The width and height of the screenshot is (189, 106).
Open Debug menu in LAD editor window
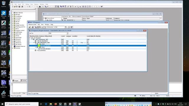[27, 4]
